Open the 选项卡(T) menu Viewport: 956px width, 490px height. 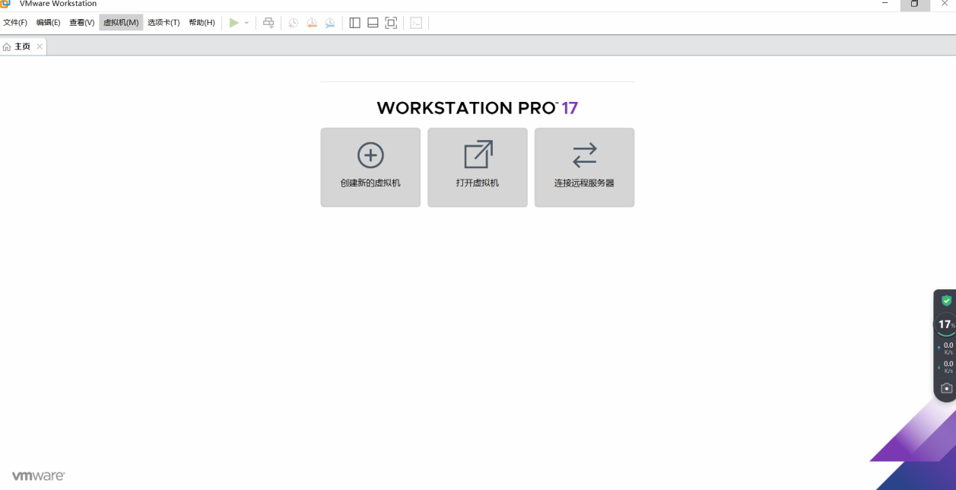[x=164, y=23]
